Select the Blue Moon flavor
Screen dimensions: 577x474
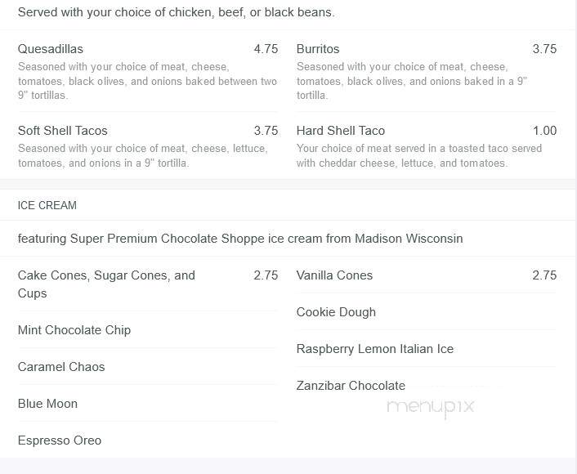(x=48, y=404)
